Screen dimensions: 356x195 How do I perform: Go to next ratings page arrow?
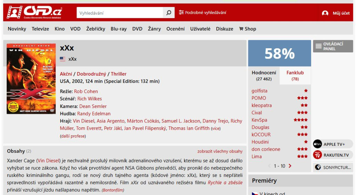point(290,166)
